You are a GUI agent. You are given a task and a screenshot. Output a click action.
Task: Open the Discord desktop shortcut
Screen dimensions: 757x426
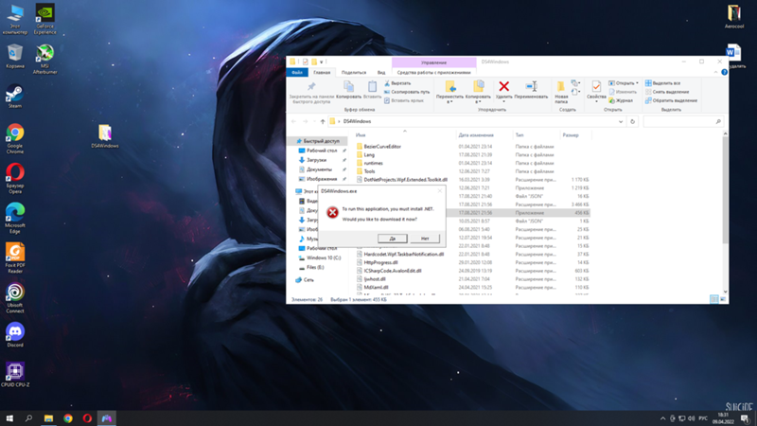[x=15, y=335]
